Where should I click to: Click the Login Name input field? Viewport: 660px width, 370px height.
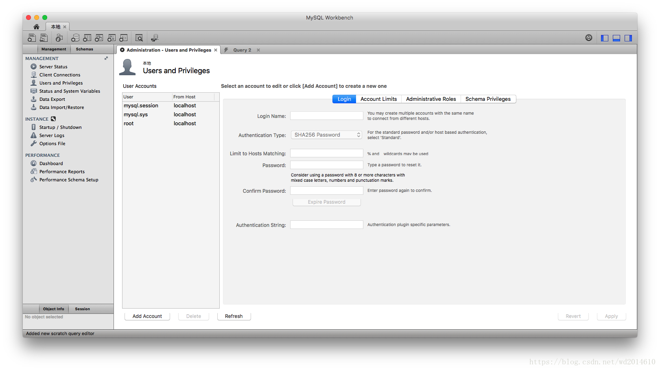326,116
